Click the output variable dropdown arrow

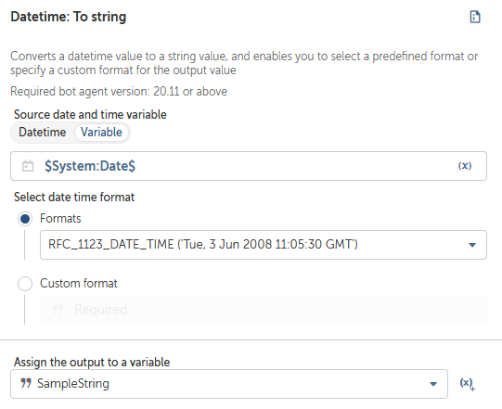433,384
